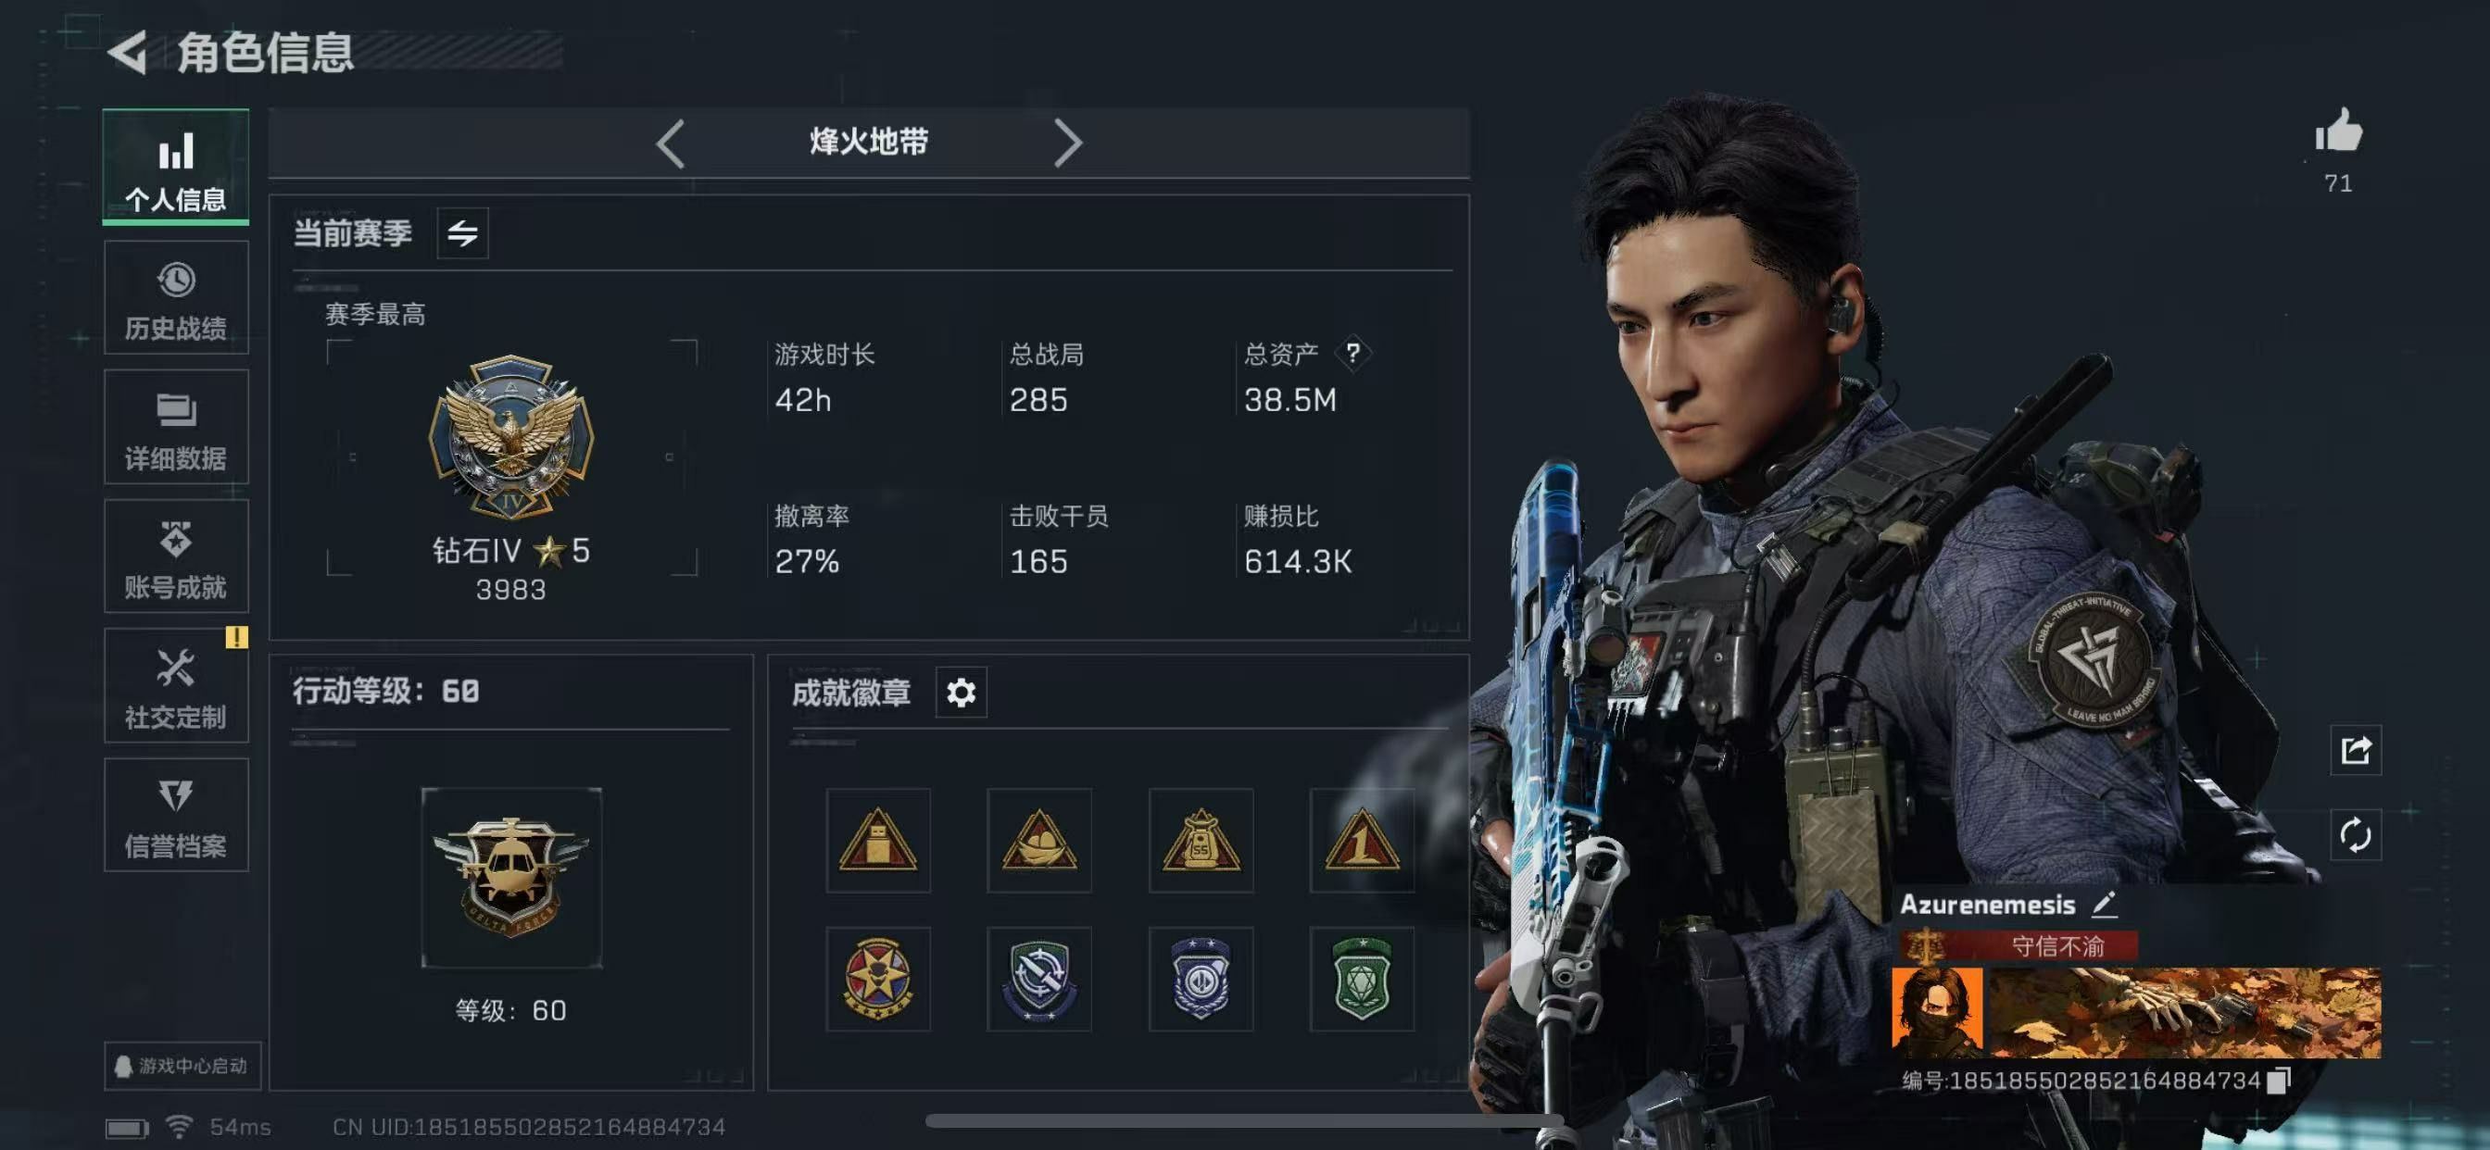Click the level 60 helicopter badge
Viewport: 2490px width, 1150px height.
coord(511,878)
